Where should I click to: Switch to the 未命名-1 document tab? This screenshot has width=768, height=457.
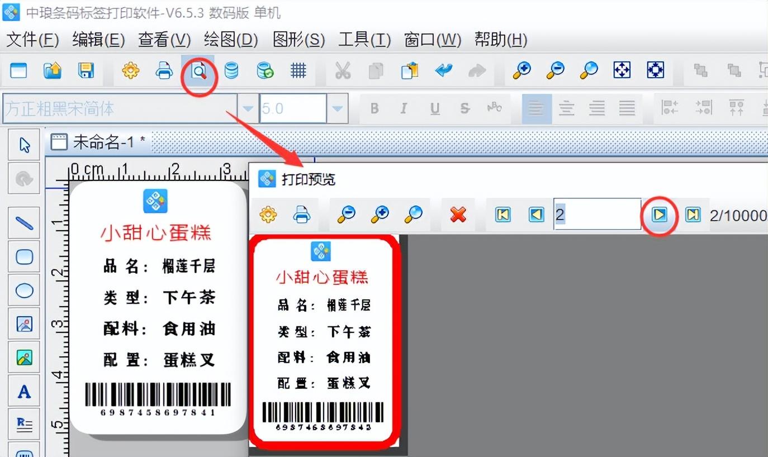(x=98, y=142)
